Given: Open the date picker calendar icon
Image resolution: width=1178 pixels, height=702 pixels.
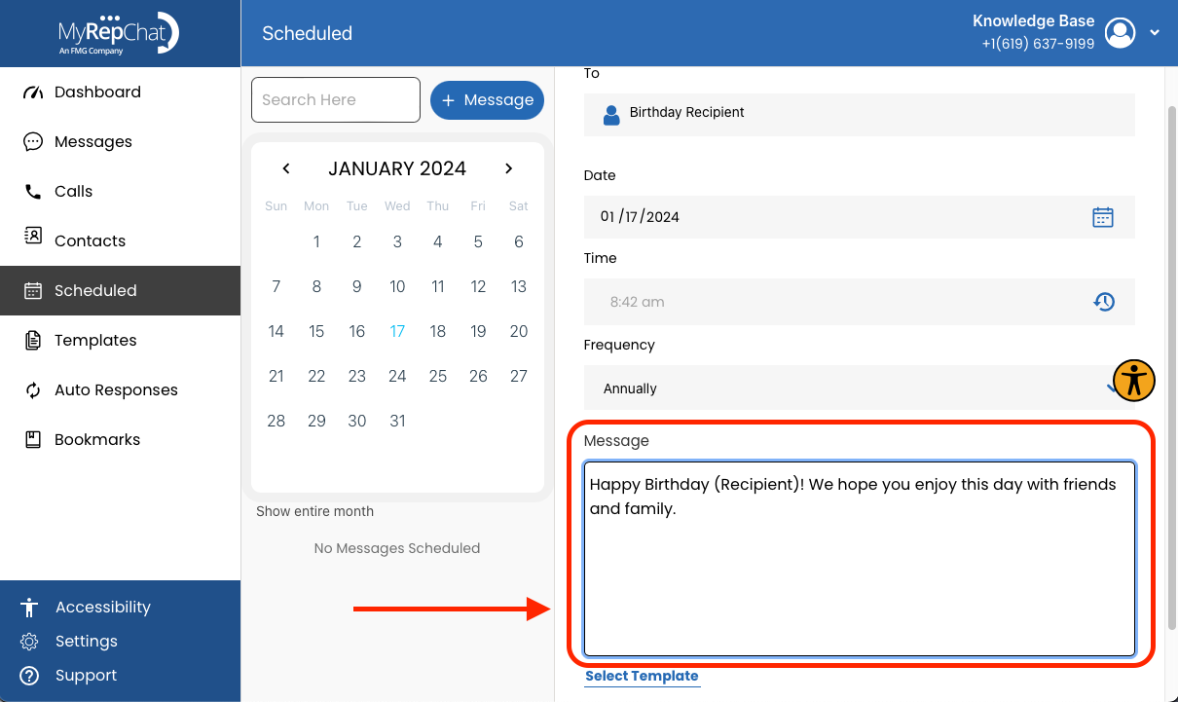Looking at the screenshot, I should [1102, 217].
